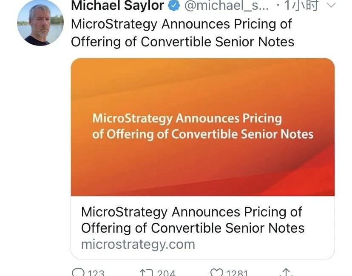Open Michael Saylor's profile photo

(x=40, y=23)
